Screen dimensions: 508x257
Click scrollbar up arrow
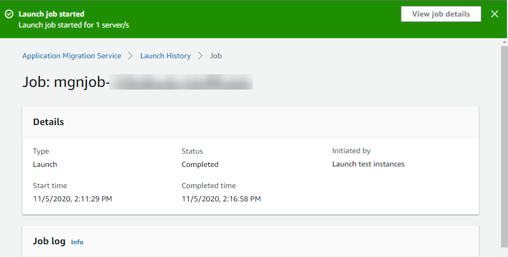pos(504,42)
